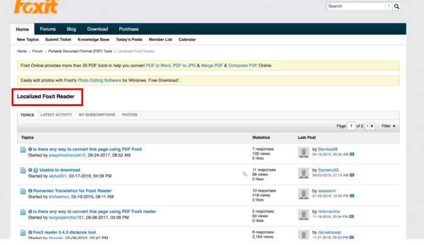The height and width of the screenshot is (245, 424).
Task: Open the Merge PDF link
Action: (x=212, y=65)
